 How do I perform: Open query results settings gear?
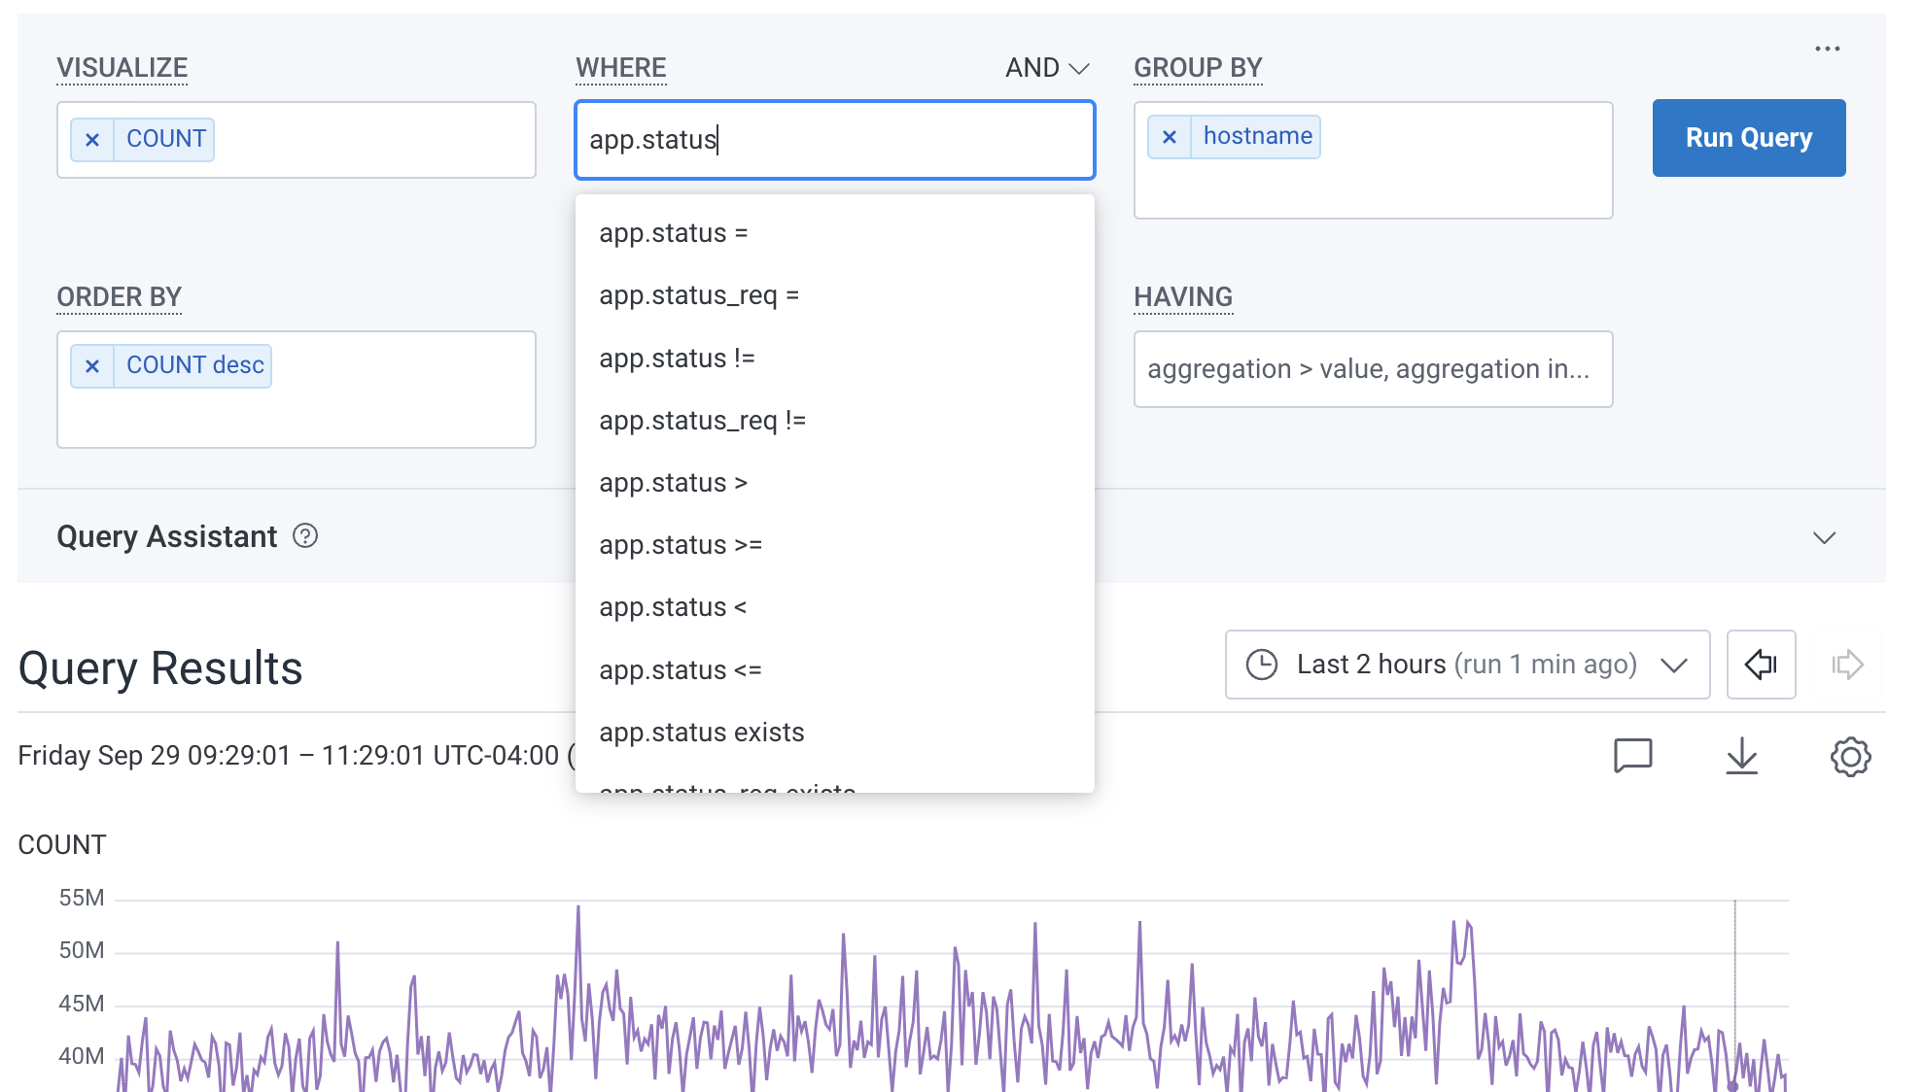tap(1850, 757)
